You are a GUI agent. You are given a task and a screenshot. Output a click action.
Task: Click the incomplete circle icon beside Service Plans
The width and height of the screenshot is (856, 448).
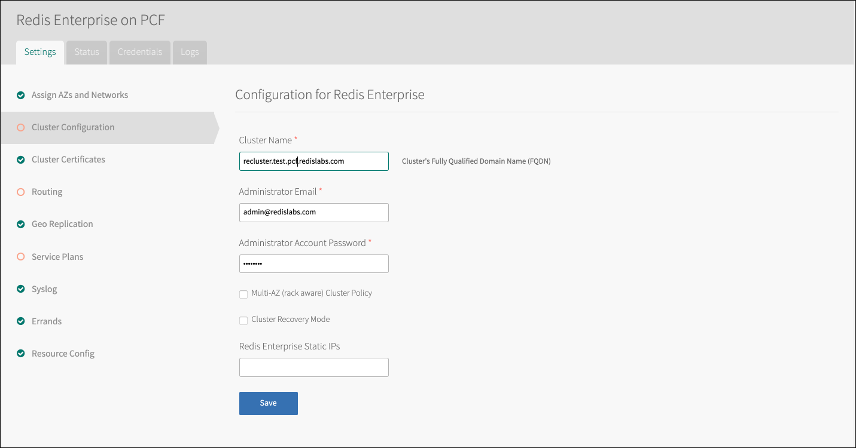click(21, 257)
